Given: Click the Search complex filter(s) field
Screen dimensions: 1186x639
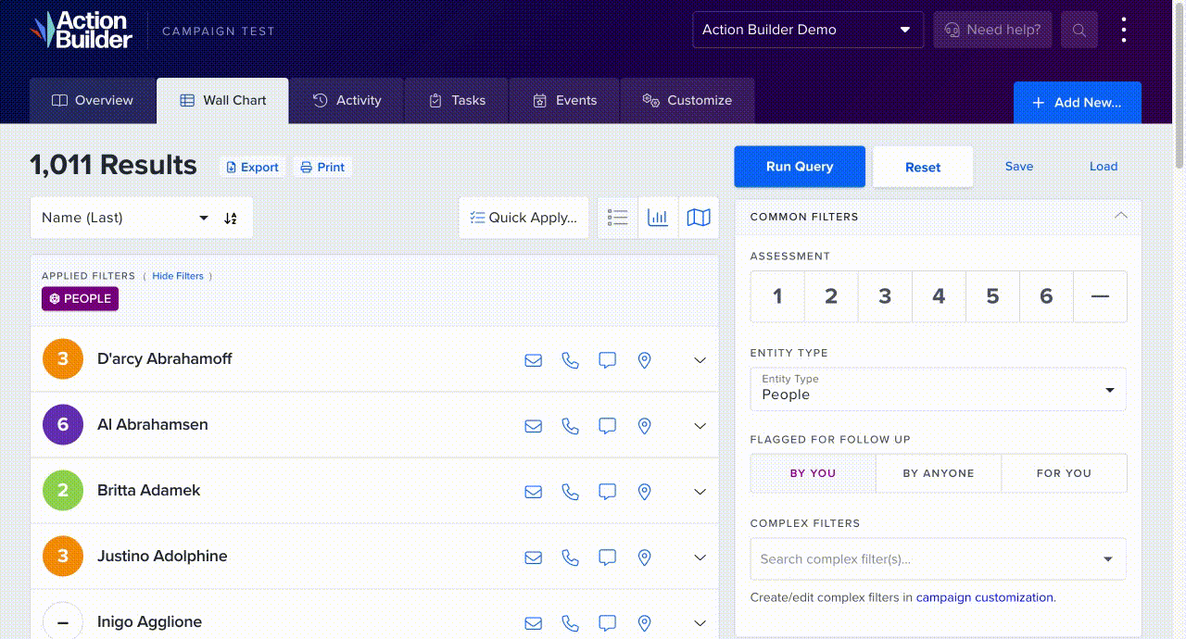Looking at the screenshot, I should point(939,559).
